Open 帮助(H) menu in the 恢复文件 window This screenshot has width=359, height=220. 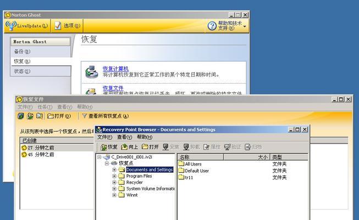[85, 107]
